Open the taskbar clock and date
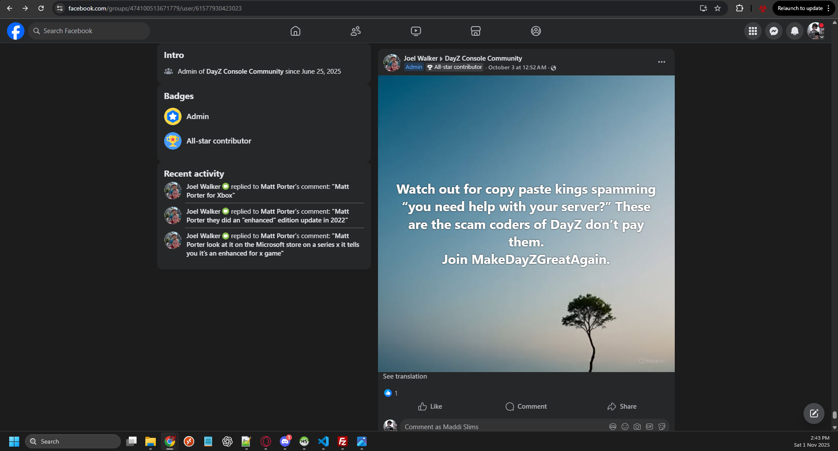Screen dimensions: 838x451 (812, 441)
